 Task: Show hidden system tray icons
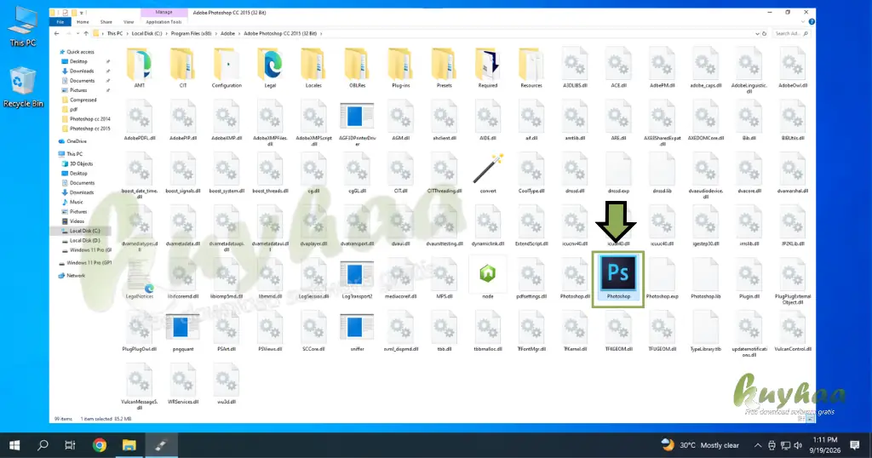(757, 445)
